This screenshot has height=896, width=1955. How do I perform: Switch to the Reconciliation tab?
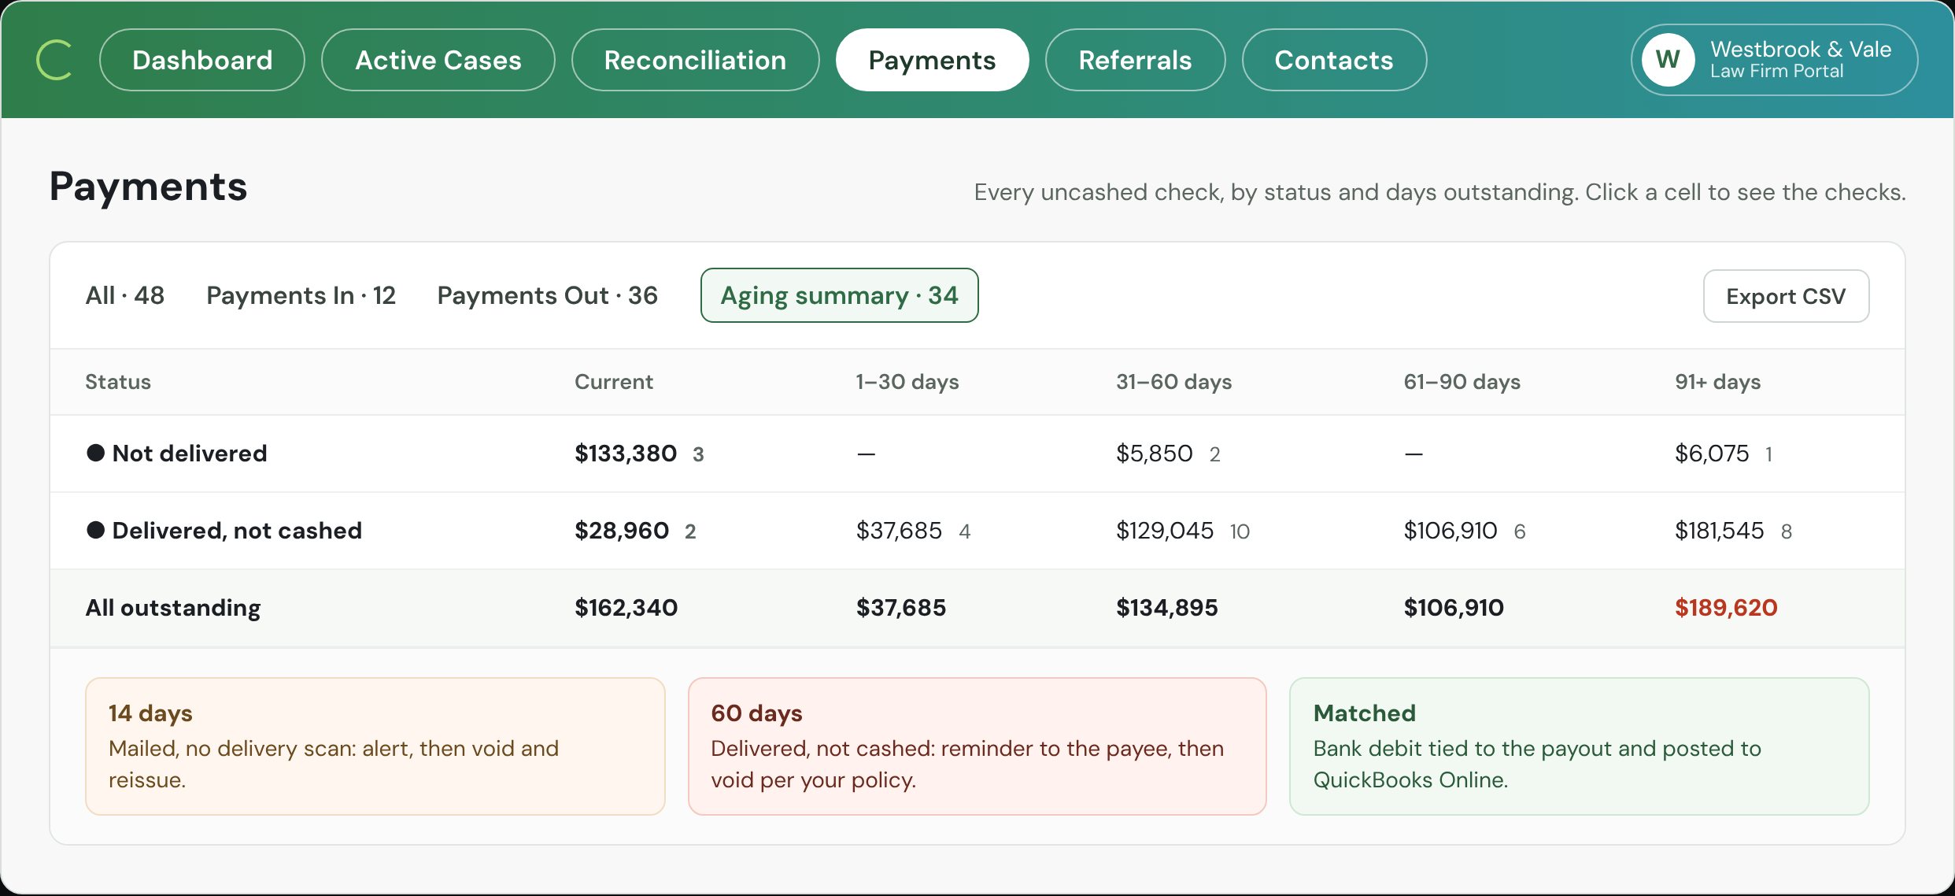[696, 60]
